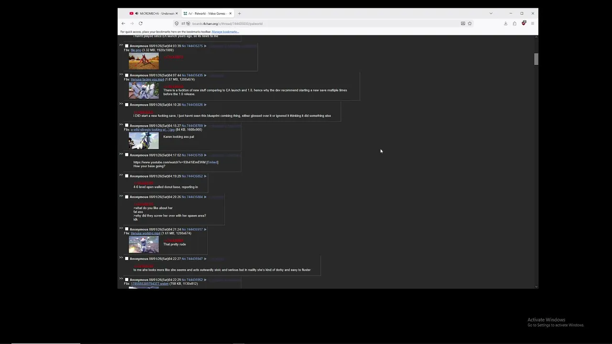Open post menu arrow for No.744435917
Screen dimensions: 612x344
206,229
